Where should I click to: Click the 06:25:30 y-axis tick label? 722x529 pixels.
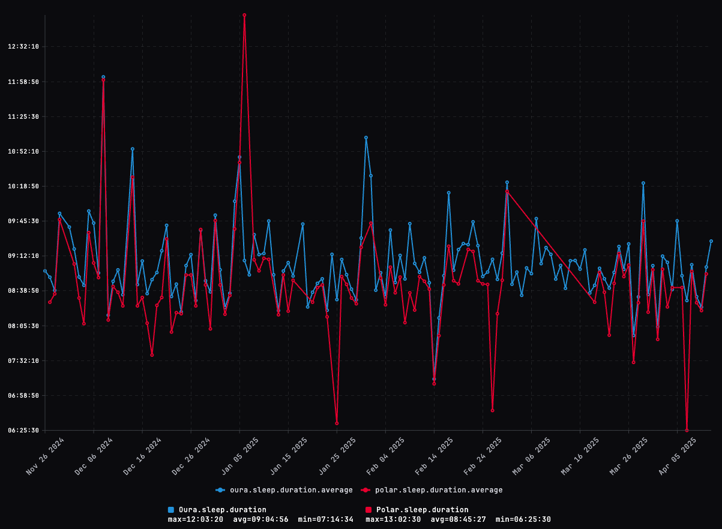point(22,429)
